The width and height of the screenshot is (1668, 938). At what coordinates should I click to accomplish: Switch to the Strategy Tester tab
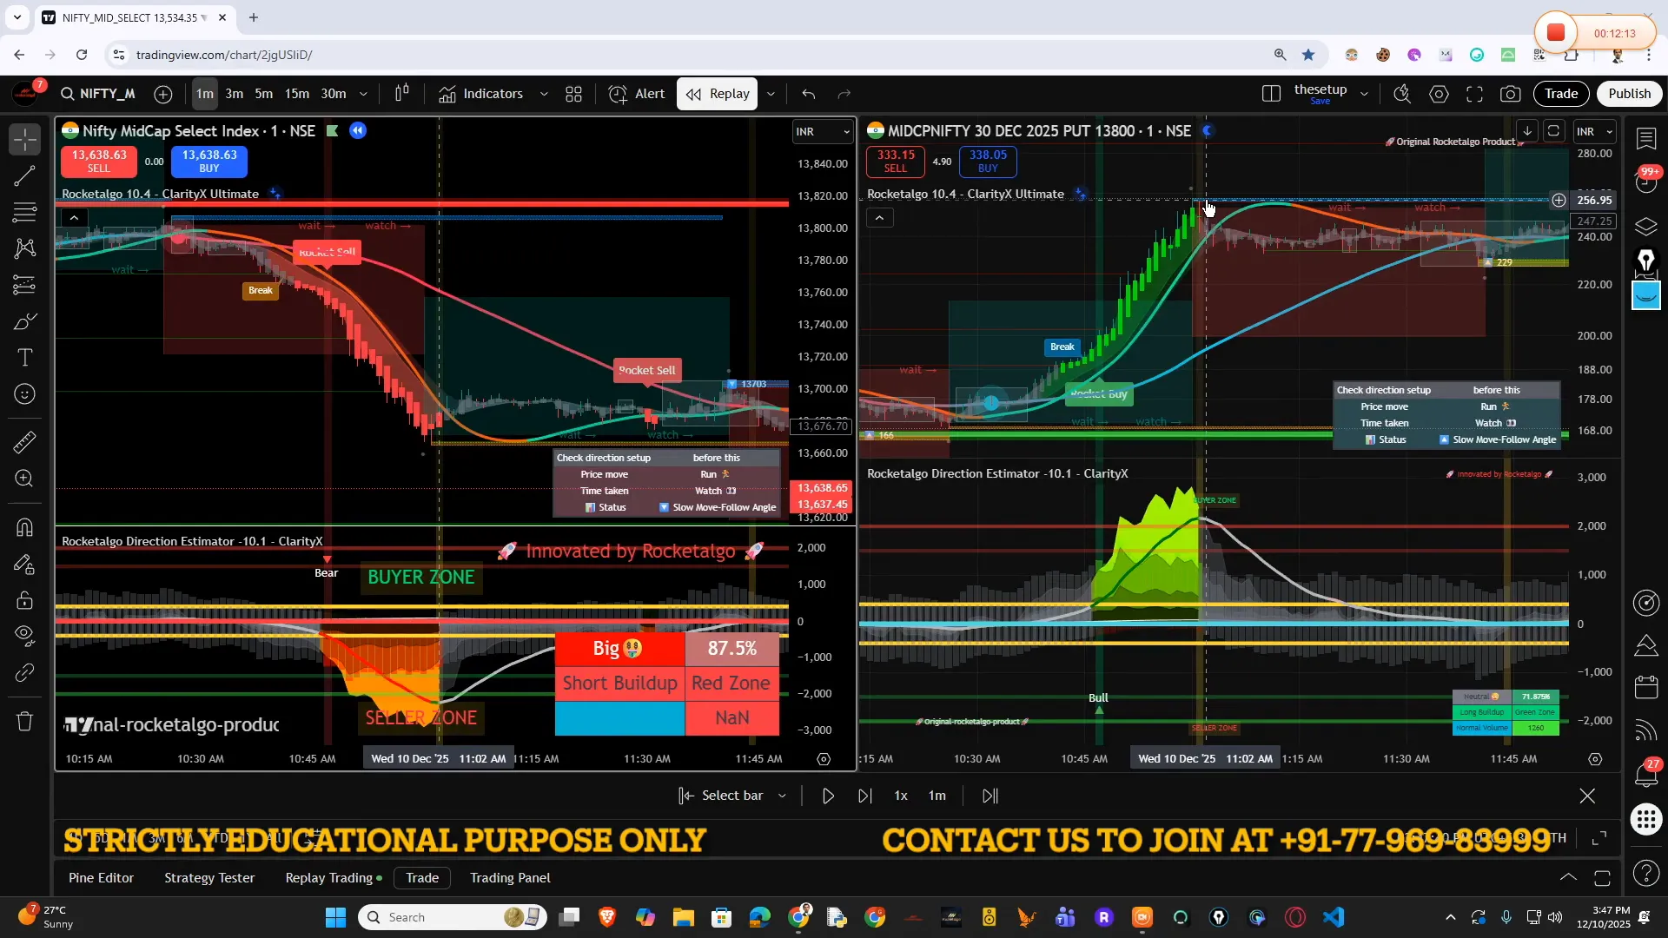pos(208,878)
